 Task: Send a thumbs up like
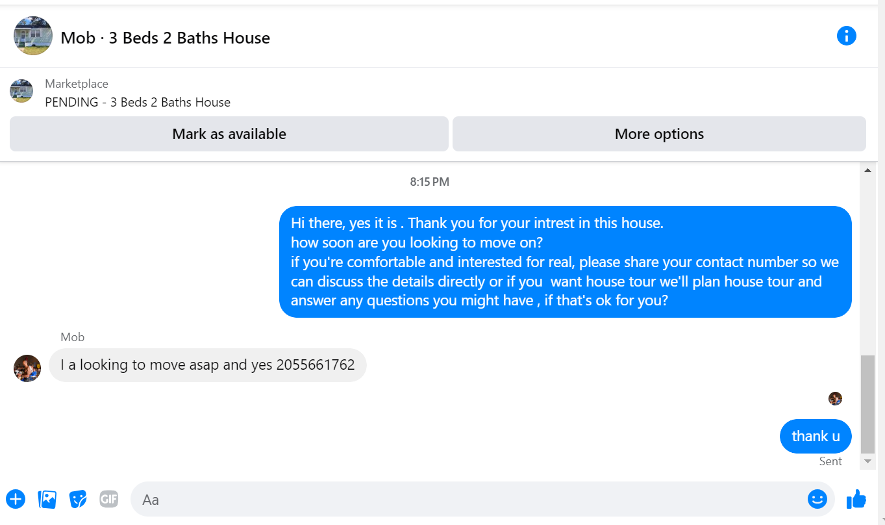click(856, 499)
